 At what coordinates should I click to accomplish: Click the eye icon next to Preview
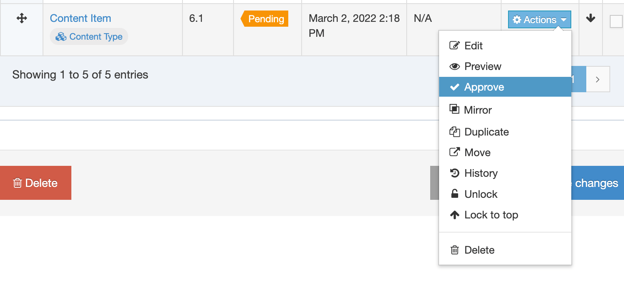pyautogui.click(x=455, y=66)
